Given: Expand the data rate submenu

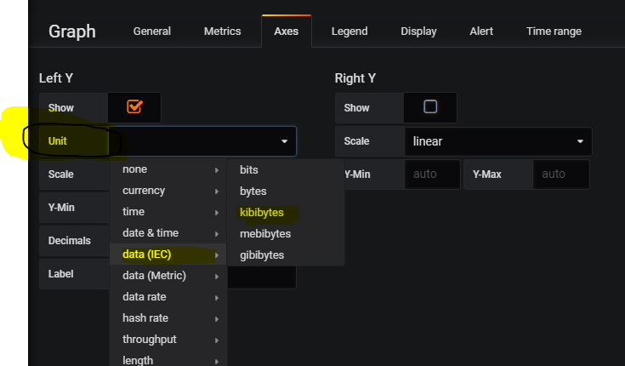Looking at the screenshot, I should 168,297.
